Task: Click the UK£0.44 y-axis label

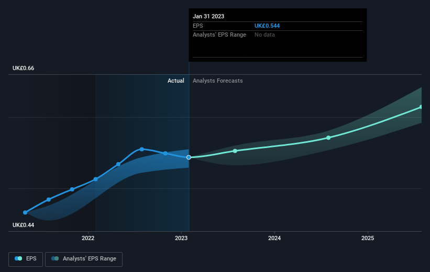Action: pos(24,225)
